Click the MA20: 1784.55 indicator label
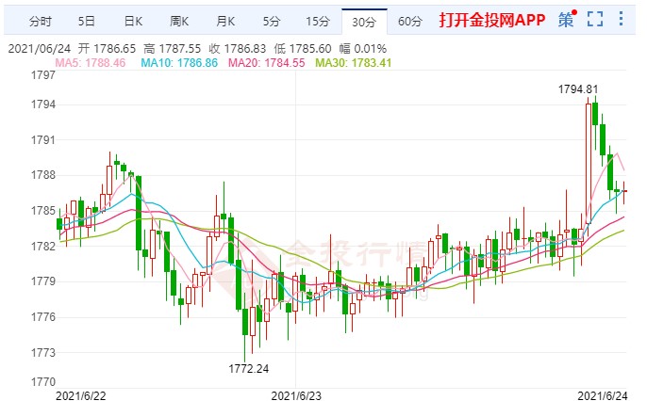Screen dimensions: 647x401 coord(267,63)
